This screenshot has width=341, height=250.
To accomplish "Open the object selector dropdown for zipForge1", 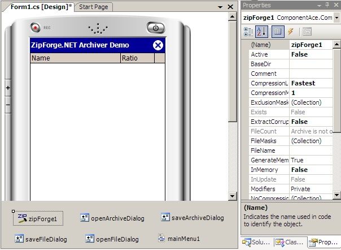I will pyautogui.click(x=337, y=18).
